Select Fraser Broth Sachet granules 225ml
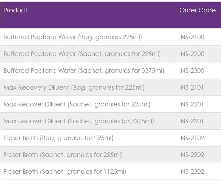The width and height of the screenshot is (221, 184). 63,155
